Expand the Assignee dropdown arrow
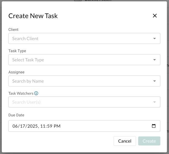169x154 pixels. click(x=154, y=81)
